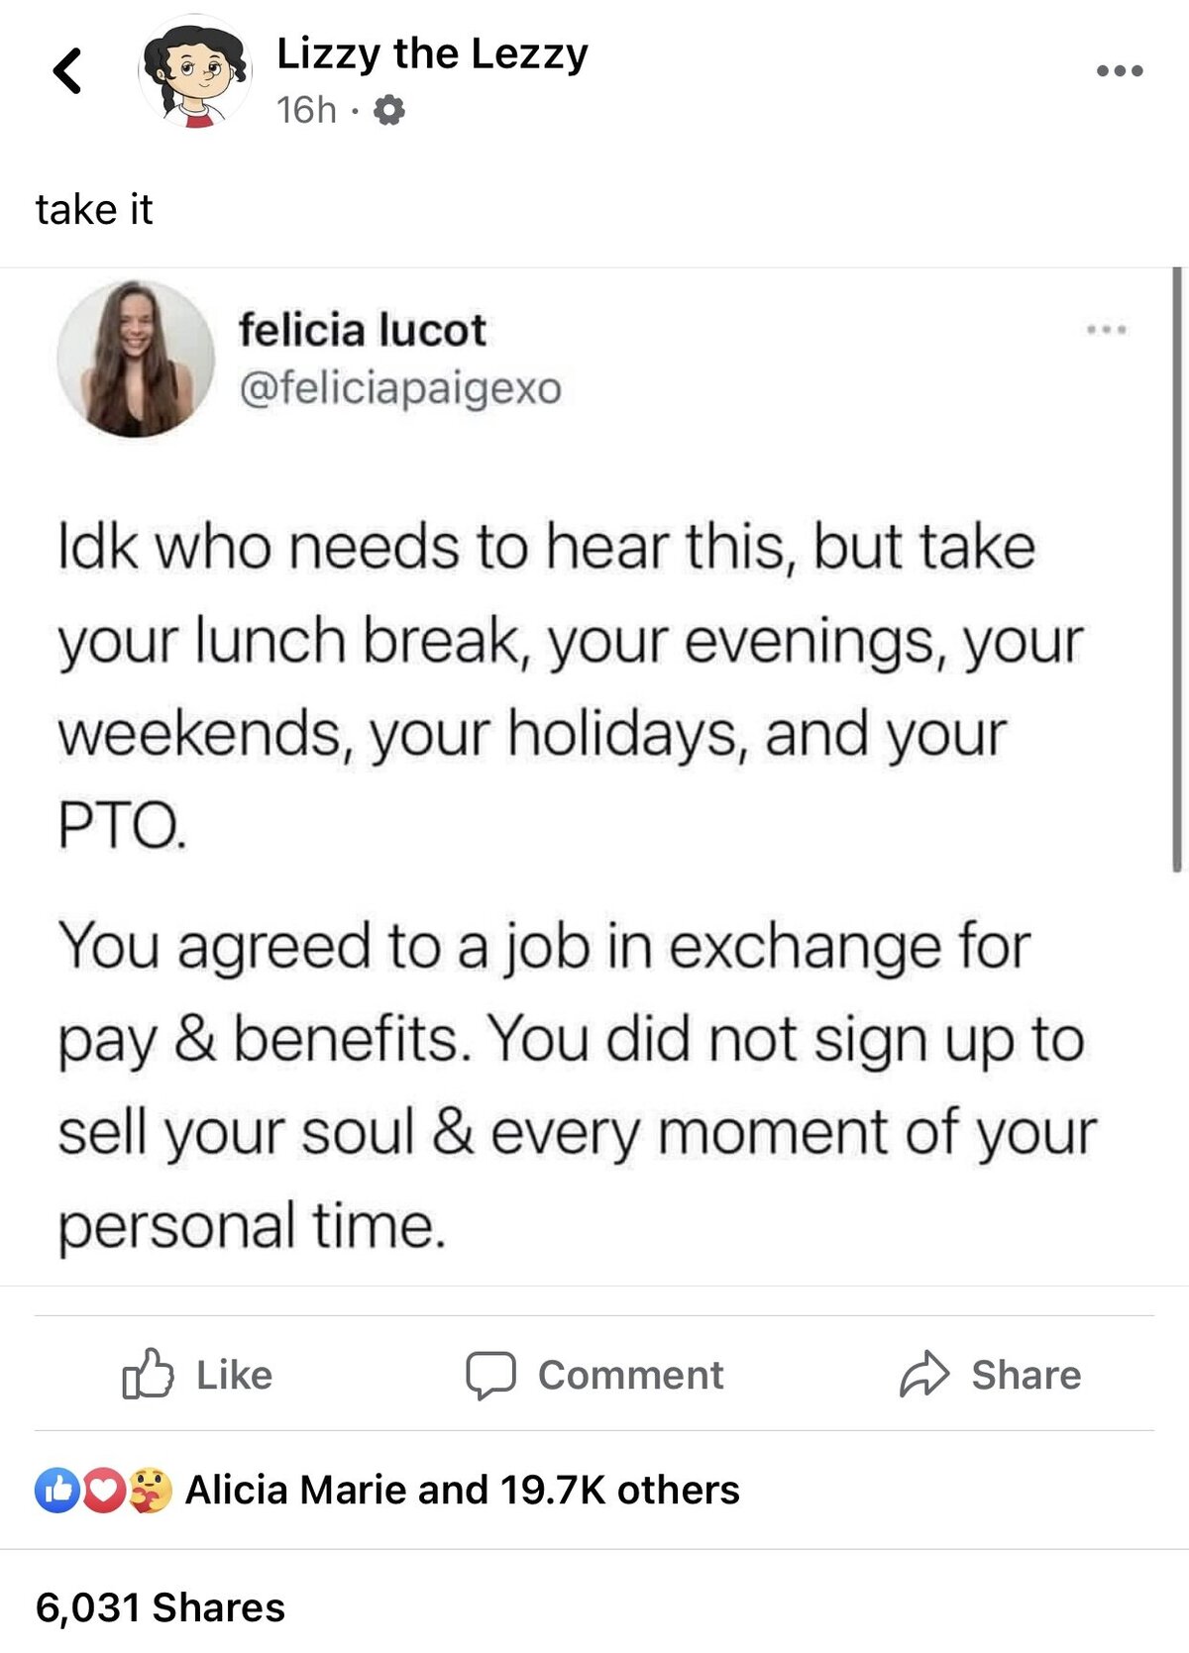Open post options three-dot menu
The width and height of the screenshot is (1189, 1653).
[1120, 70]
